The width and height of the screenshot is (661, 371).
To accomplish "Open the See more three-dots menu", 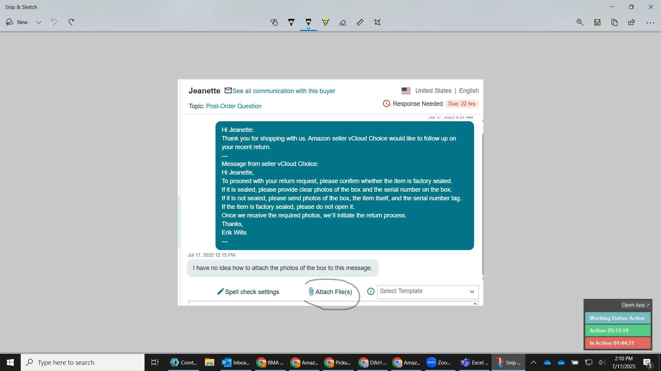I will tap(650, 23).
